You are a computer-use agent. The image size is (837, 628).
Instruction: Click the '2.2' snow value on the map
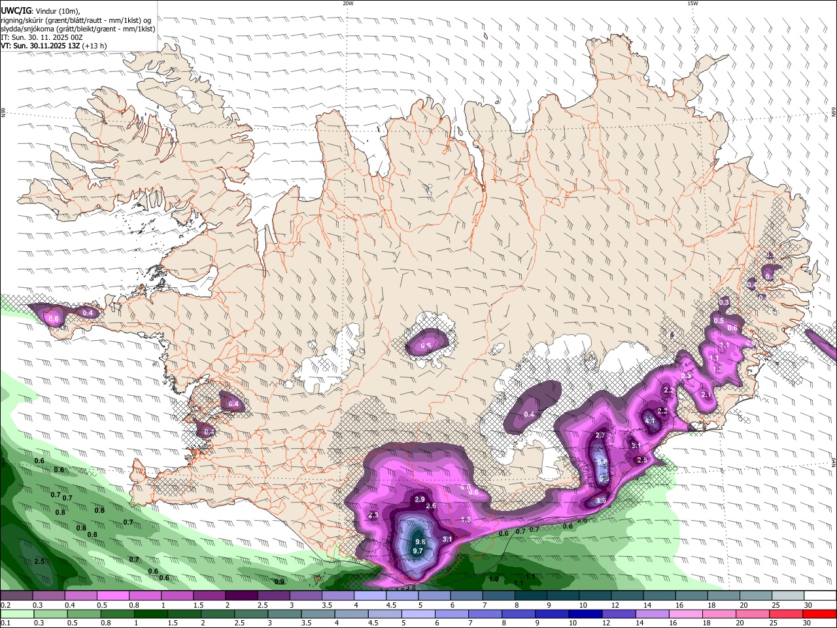pos(669,390)
